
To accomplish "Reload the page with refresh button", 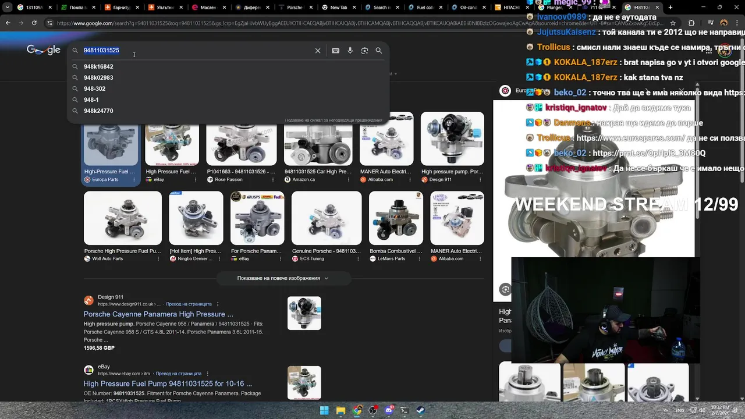I will (34, 23).
